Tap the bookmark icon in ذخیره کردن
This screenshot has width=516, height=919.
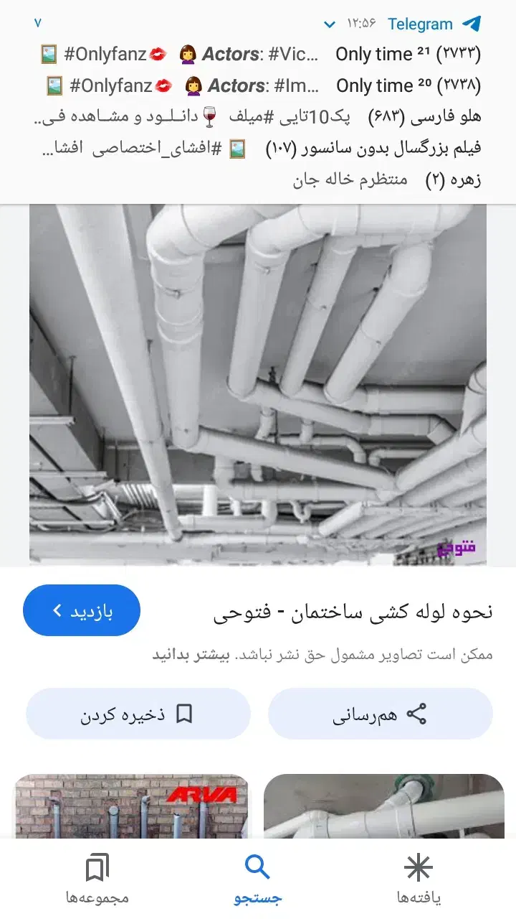tap(184, 714)
